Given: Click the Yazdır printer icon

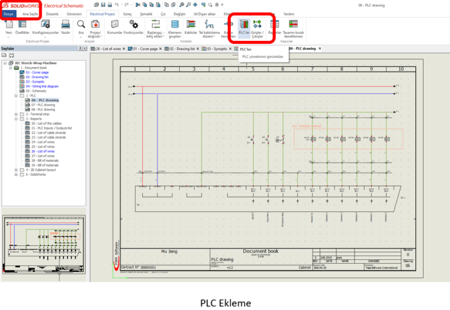Looking at the screenshot, I should click(66, 26).
